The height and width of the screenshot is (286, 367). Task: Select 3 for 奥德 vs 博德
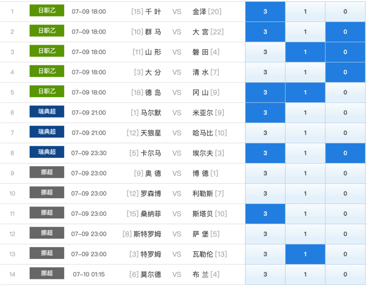tap(265, 173)
